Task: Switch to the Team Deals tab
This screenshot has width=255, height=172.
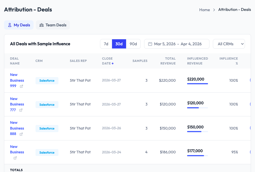Action: point(53,25)
